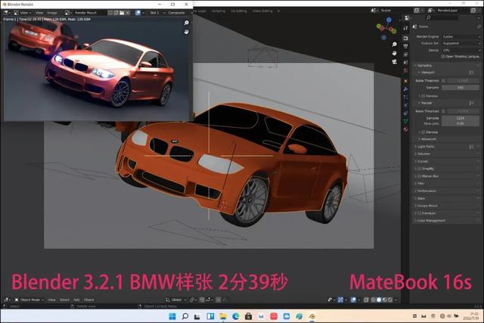Click the pan hand icon in render window
Screen dimensions: 484x323
click(x=186, y=32)
